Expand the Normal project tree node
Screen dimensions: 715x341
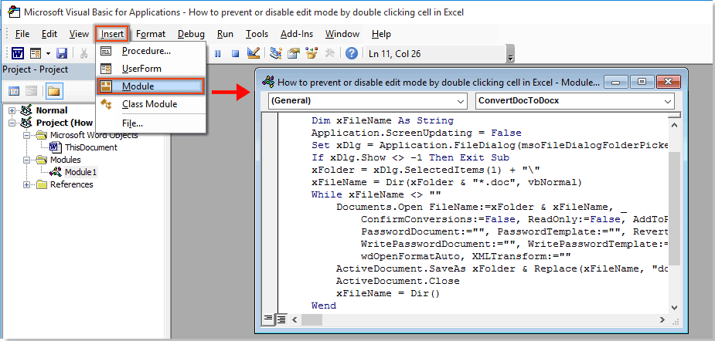pyautogui.click(x=12, y=110)
